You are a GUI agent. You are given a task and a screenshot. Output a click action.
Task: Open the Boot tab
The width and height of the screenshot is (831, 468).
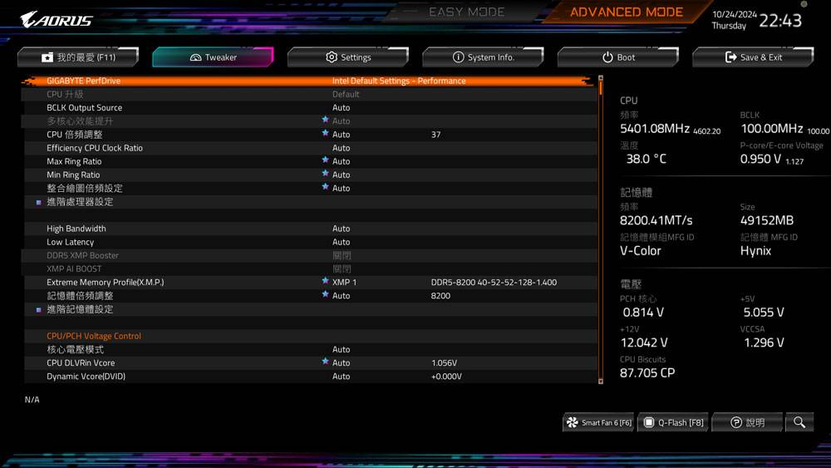[618, 57]
